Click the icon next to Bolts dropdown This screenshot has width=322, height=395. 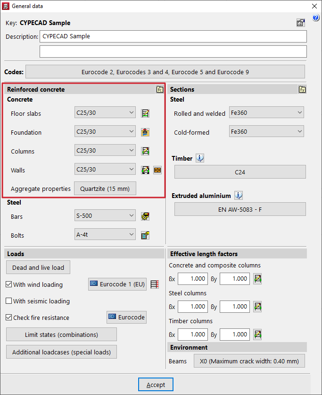coord(146,235)
